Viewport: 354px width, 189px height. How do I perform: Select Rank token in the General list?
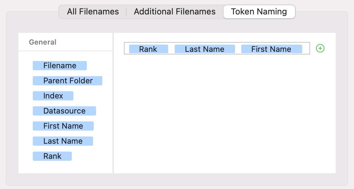click(52, 156)
